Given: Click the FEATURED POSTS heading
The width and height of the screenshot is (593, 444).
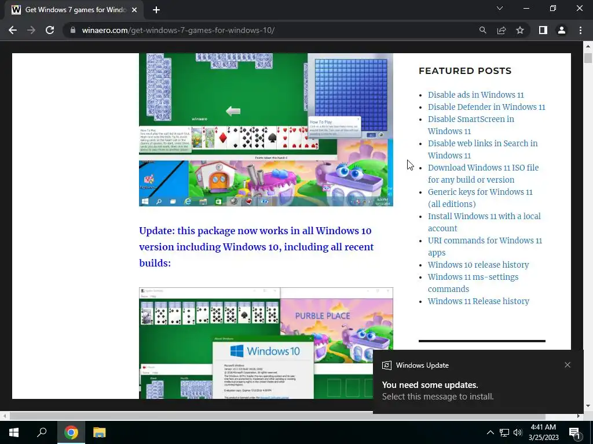Looking at the screenshot, I should [x=465, y=71].
